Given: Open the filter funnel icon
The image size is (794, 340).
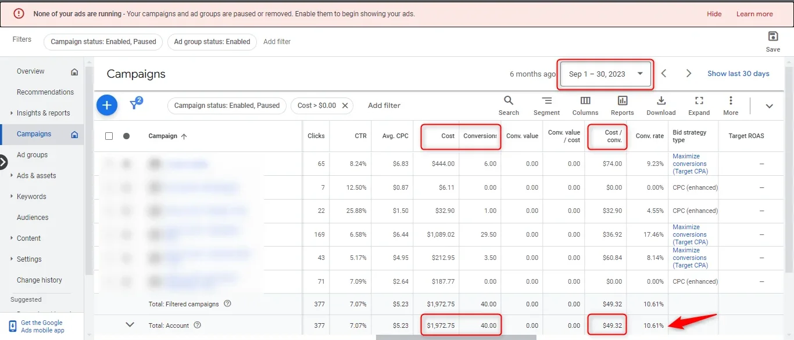Looking at the screenshot, I should pos(135,104).
